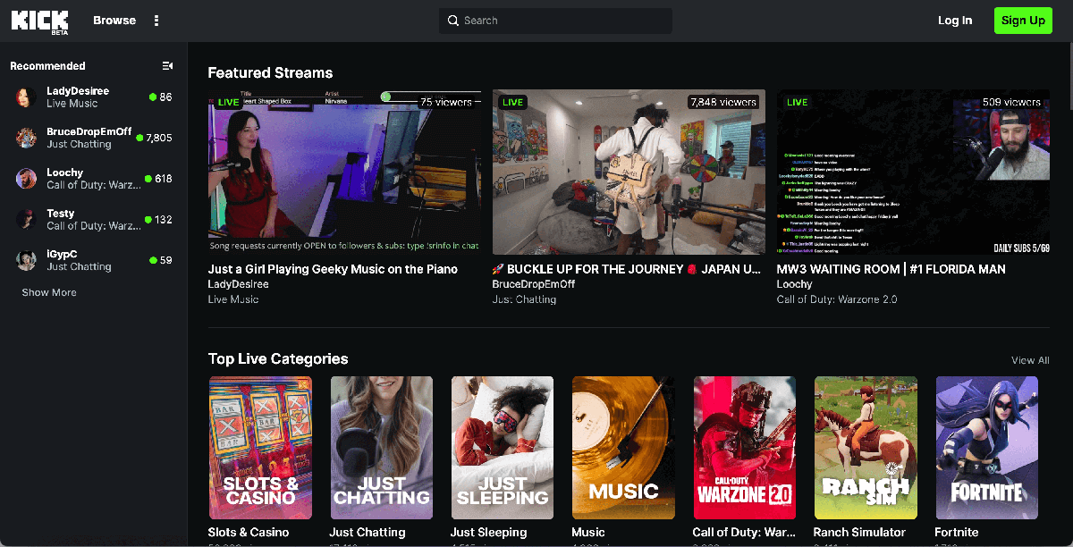Click inside the Search input field

coord(554,20)
